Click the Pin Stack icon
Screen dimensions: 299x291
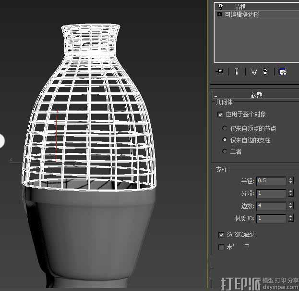point(220,72)
